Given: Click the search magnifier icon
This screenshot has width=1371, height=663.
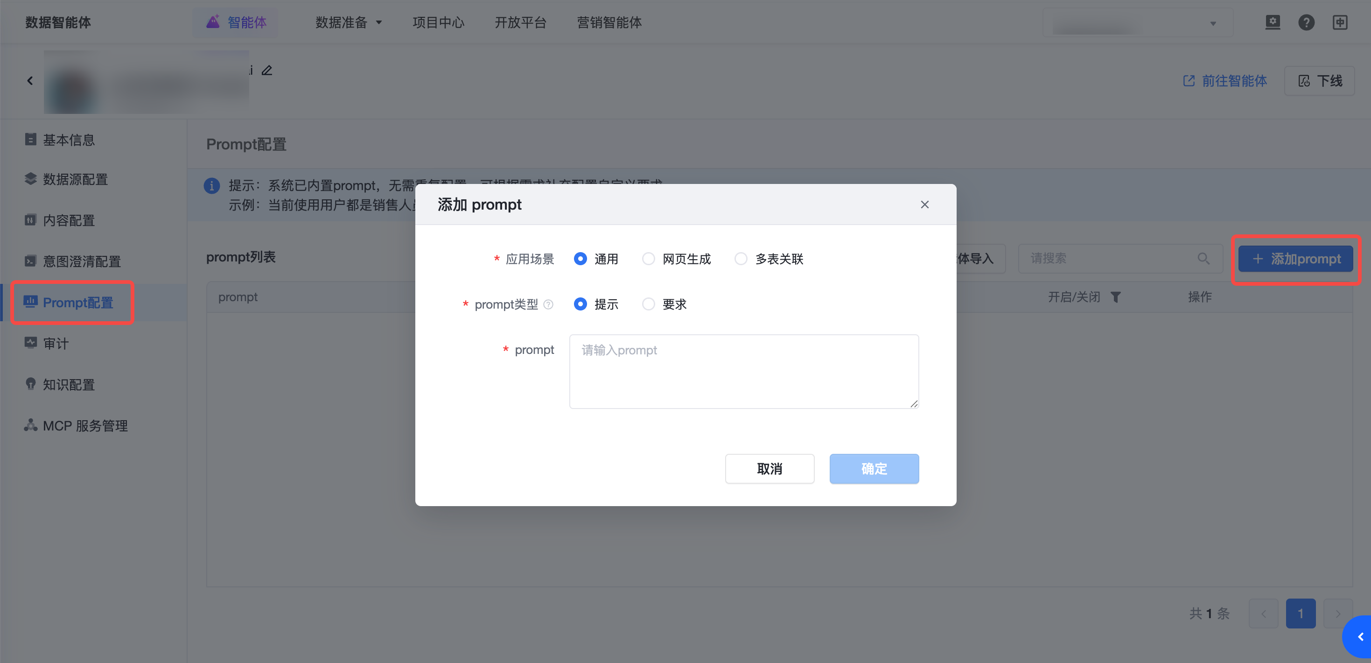Looking at the screenshot, I should (1203, 258).
